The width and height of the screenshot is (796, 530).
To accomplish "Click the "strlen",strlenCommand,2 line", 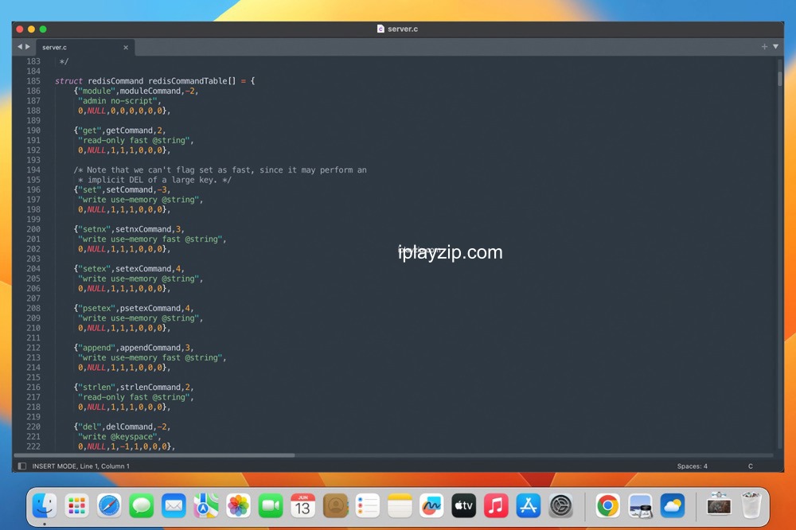I will pyautogui.click(x=134, y=388).
